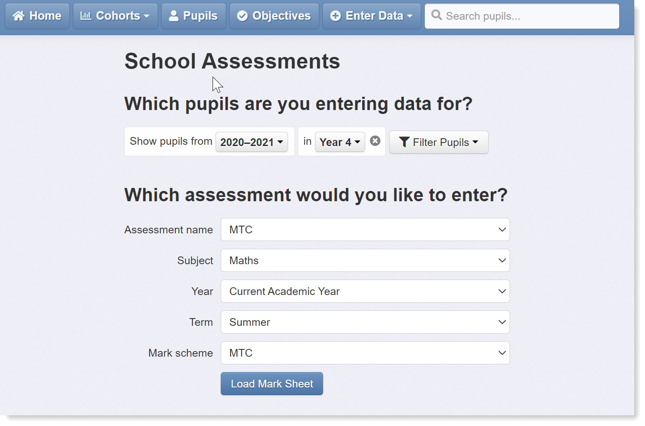The width and height of the screenshot is (645, 426).
Task: Click the funnel icon in Filter Pupils
Action: coord(404,142)
